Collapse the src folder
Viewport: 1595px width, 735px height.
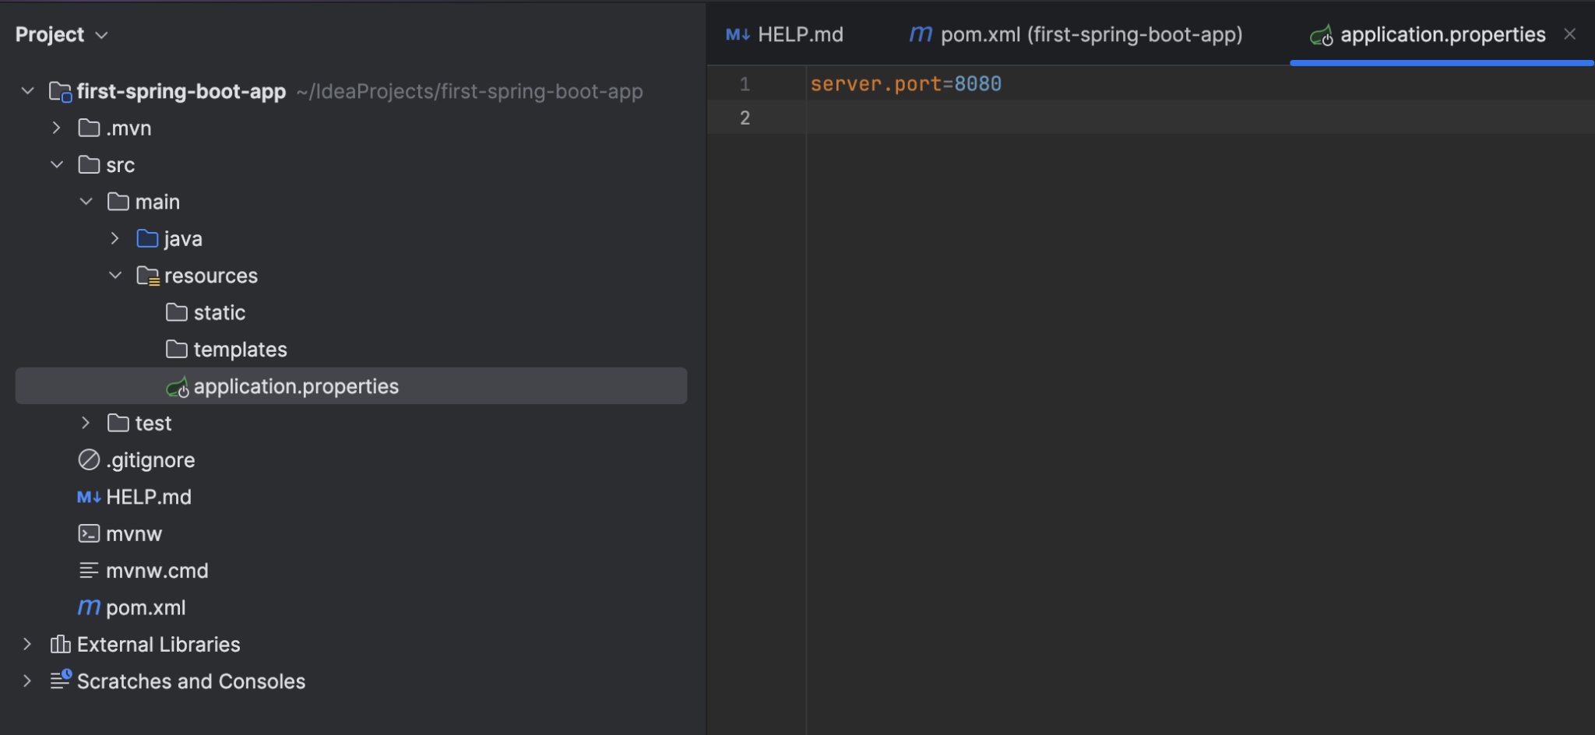(57, 165)
